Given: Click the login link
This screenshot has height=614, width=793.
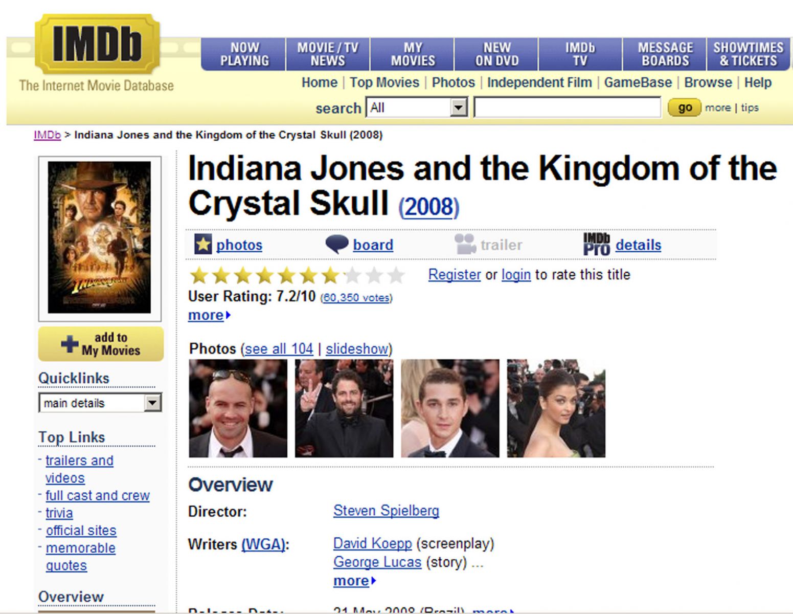Looking at the screenshot, I should 516,275.
